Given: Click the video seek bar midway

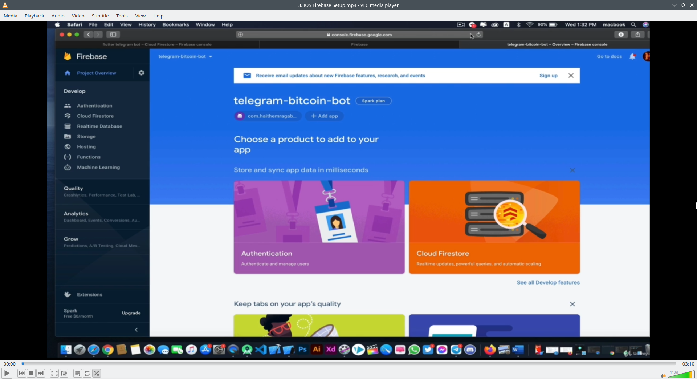Looking at the screenshot, I should (x=349, y=363).
